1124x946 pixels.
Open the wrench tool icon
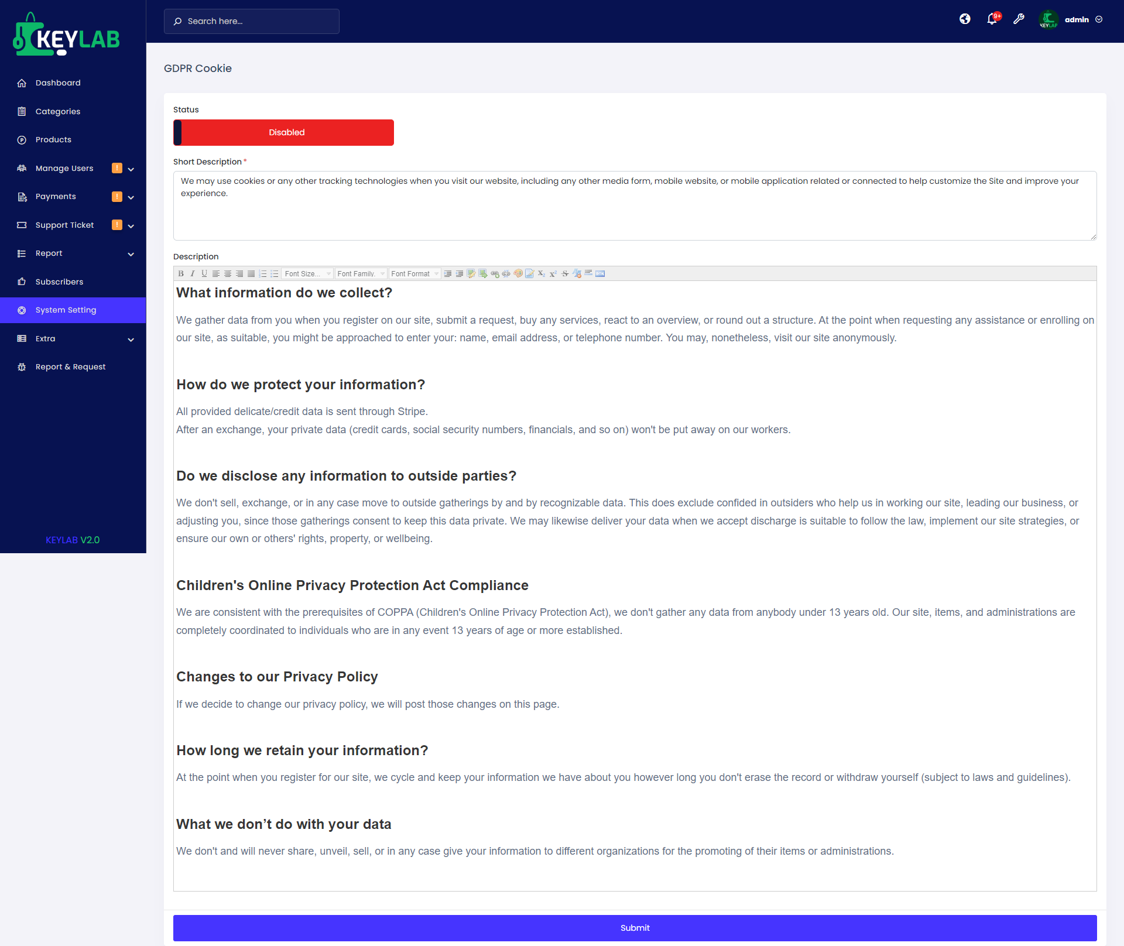pyautogui.click(x=1019, y=19)
